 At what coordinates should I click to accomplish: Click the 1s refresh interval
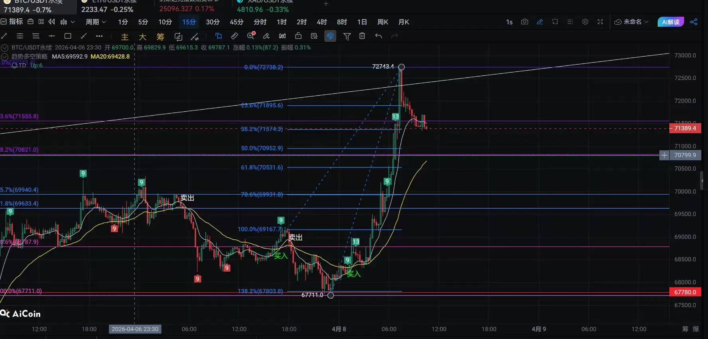tap(509, 22)
